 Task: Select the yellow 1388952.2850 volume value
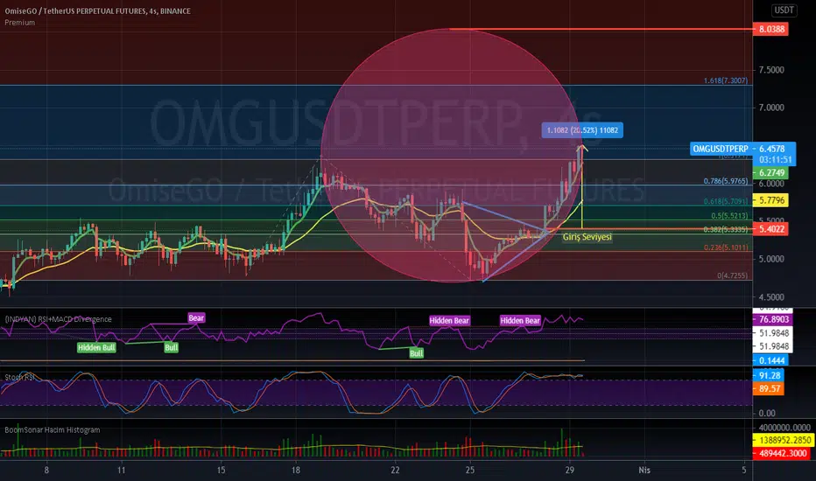784,440
